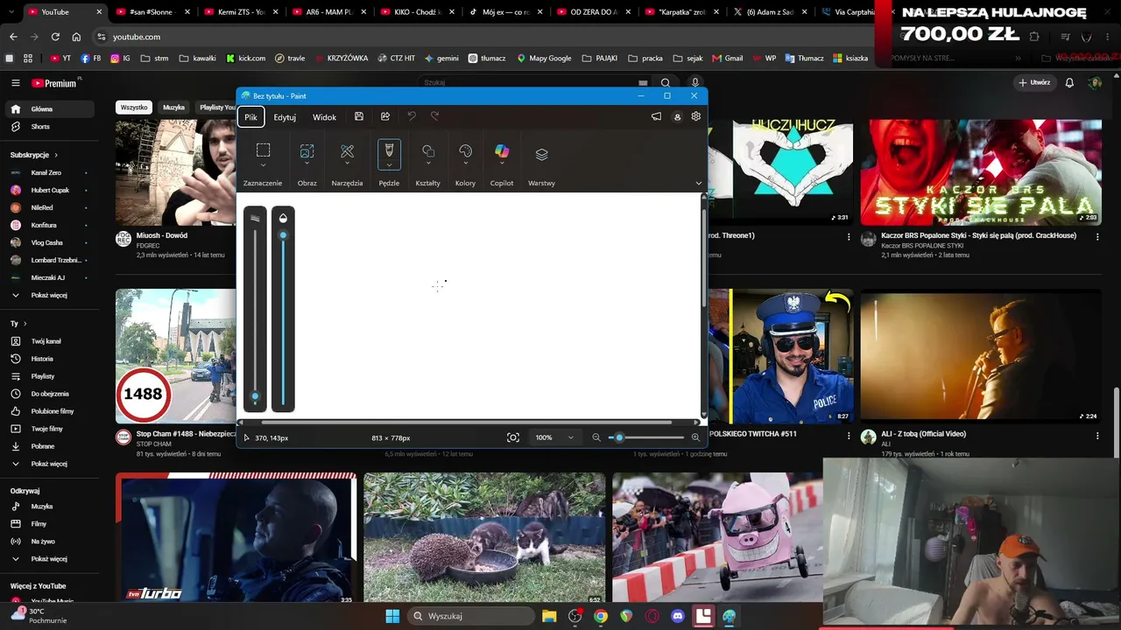Adjust the brush size slider in Paint
Screen dimensions: 1121x630
click(255, 309)
